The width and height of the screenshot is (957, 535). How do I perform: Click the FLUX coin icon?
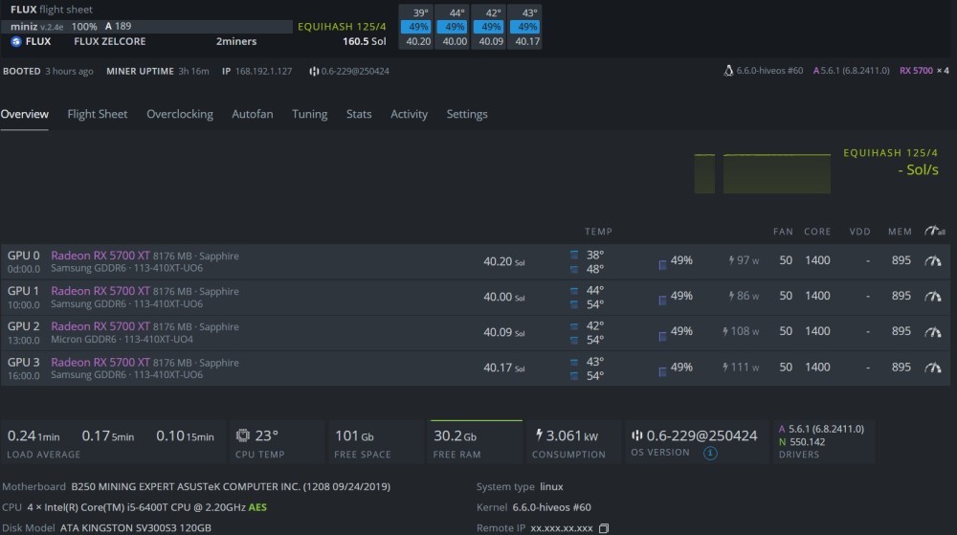coord(16,41)
